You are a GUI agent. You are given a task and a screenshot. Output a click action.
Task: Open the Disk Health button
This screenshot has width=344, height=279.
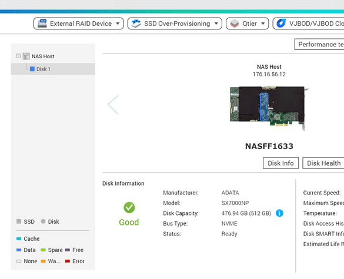click(323, 163)
